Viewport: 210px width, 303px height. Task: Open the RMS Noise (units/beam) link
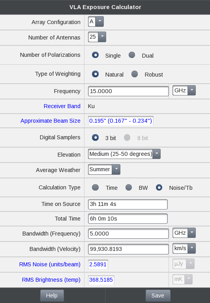[x=50, y=264]
